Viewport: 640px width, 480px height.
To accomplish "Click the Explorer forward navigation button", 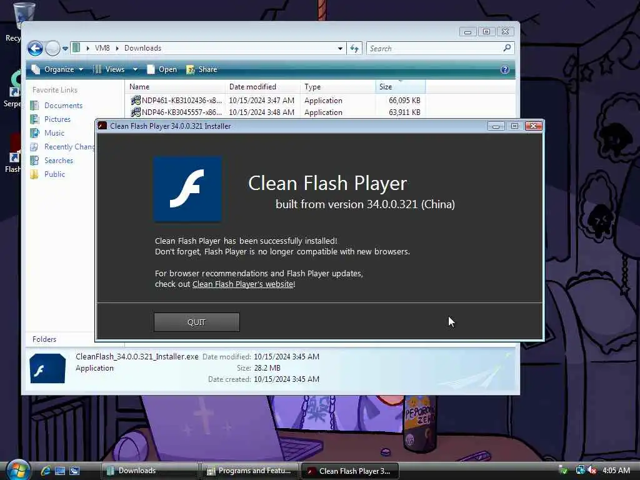I will click(x=52, y=49).
